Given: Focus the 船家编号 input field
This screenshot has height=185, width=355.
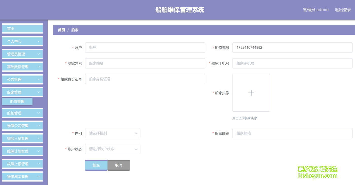Looking at the screenshot, I should tap(292, 47).
